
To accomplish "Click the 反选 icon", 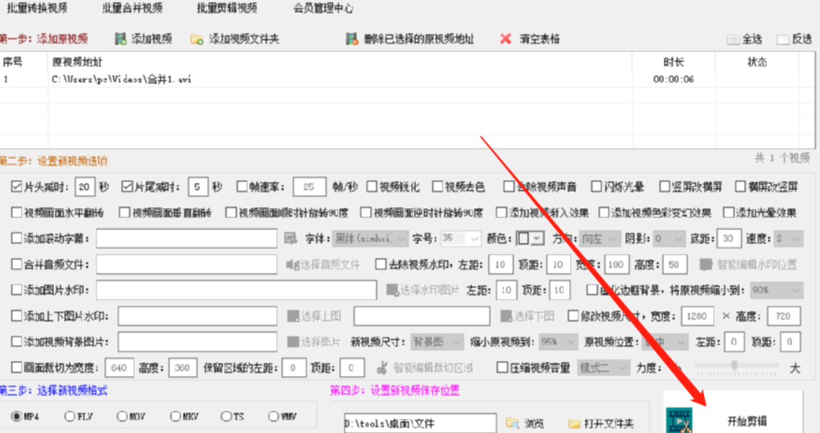I will click(783, 40).
